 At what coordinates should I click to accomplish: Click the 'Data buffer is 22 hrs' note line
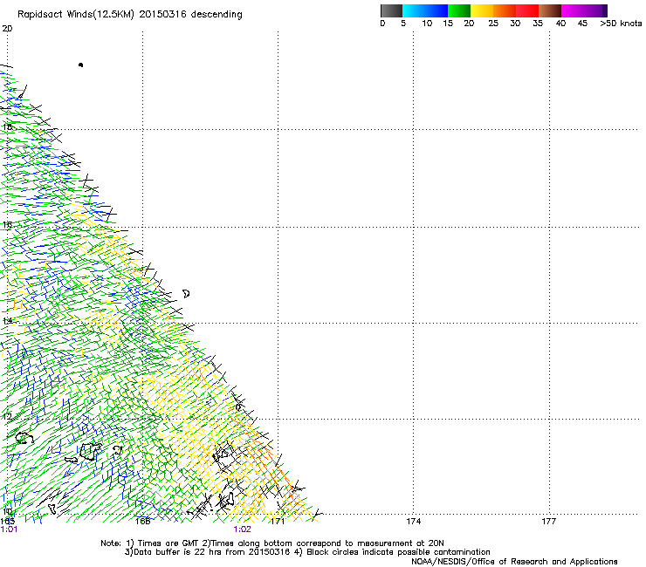coord(307,552)
